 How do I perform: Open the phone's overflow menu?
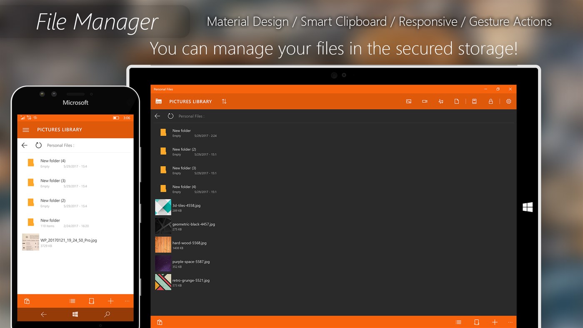point(127,300)
